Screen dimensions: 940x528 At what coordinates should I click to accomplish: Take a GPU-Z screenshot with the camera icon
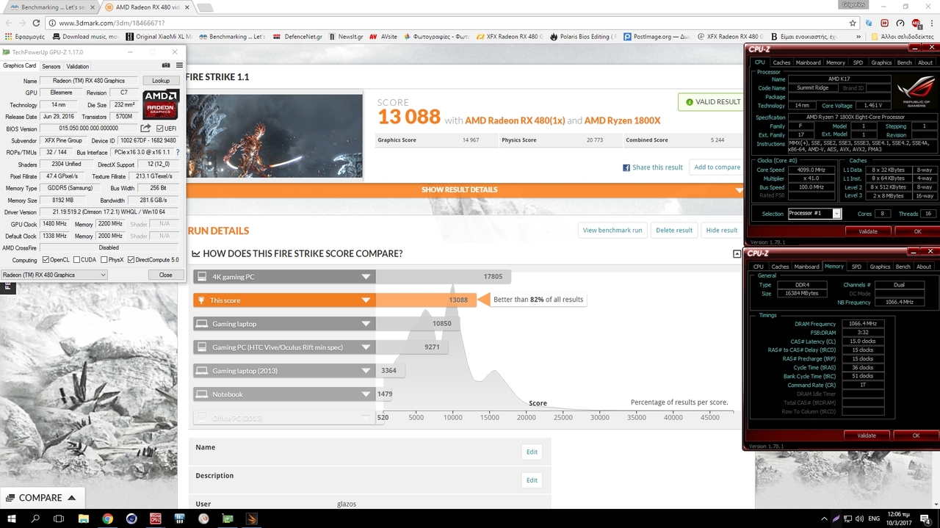coord(166,65)
